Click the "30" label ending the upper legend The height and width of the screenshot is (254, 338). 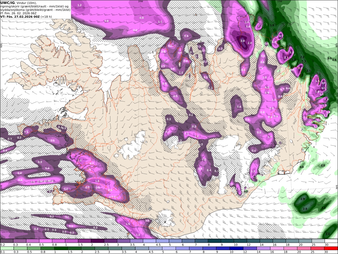327,245
